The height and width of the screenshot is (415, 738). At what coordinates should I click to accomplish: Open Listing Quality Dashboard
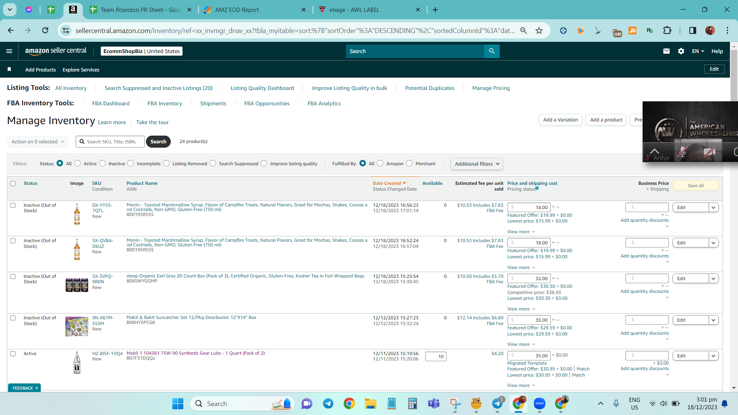pyautogui.click(x=262, y=88)
